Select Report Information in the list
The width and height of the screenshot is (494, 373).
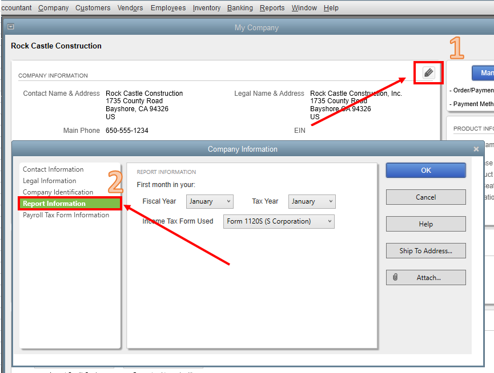coord(70,204)
